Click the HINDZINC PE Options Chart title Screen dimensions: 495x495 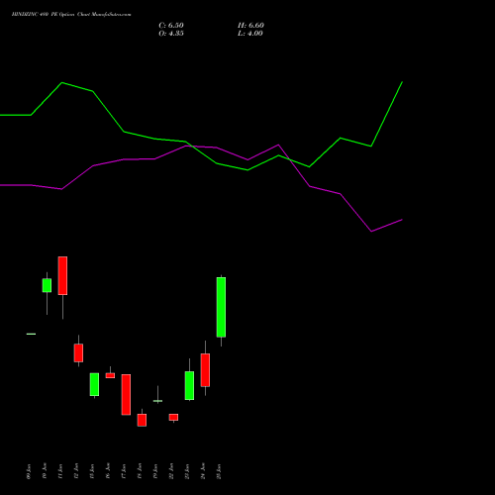click(71, 15)
